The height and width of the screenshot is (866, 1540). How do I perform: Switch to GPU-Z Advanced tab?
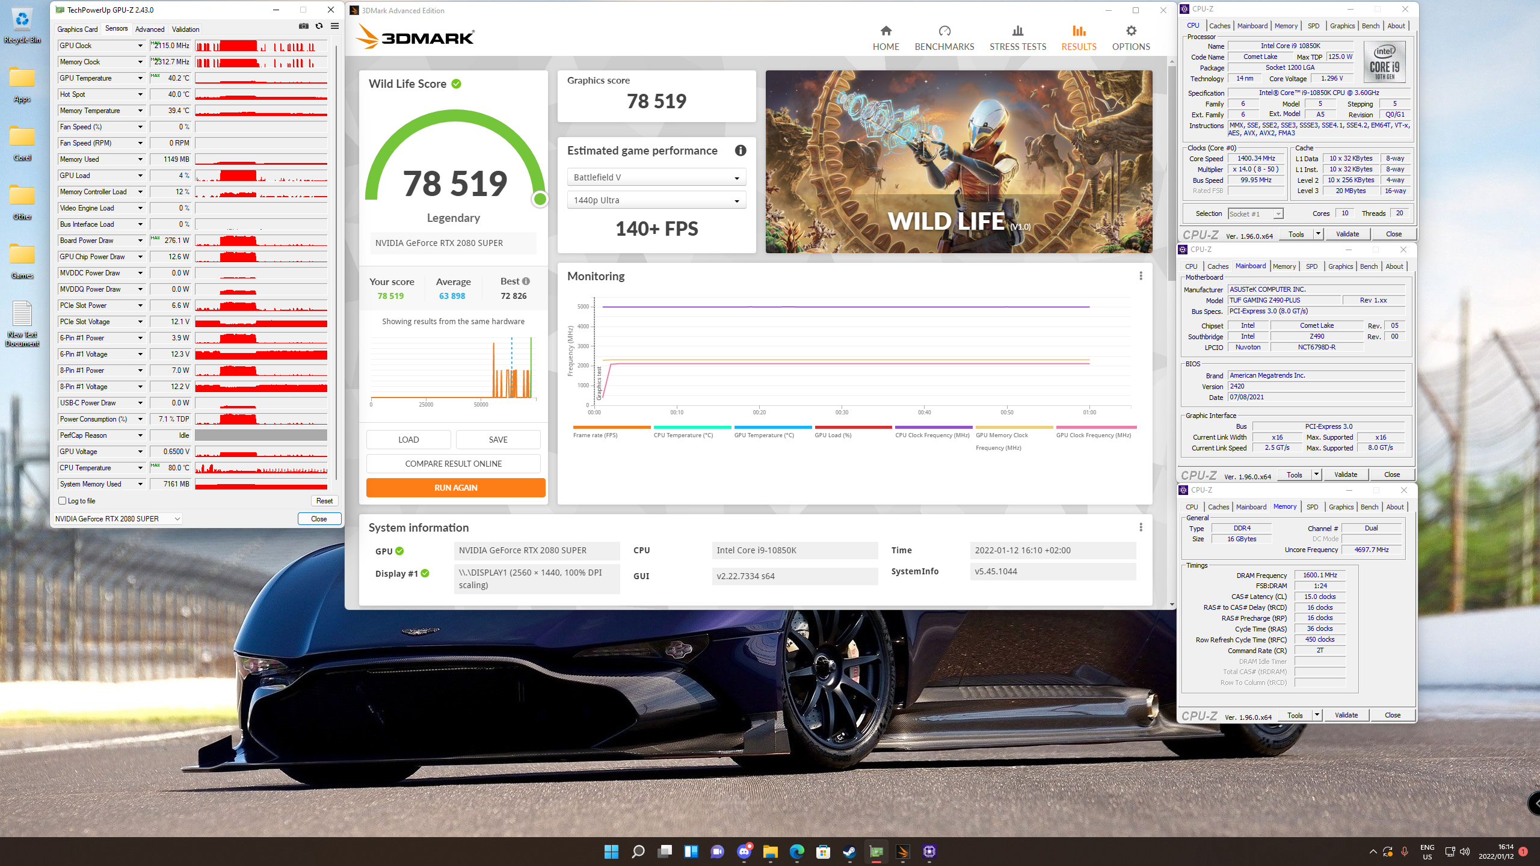[x=150, y=29]
